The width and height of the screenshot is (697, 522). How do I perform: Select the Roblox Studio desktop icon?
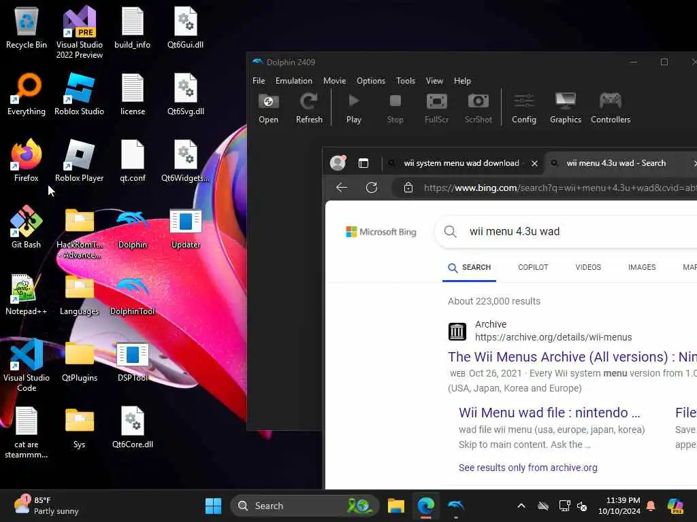coord(80,94)
